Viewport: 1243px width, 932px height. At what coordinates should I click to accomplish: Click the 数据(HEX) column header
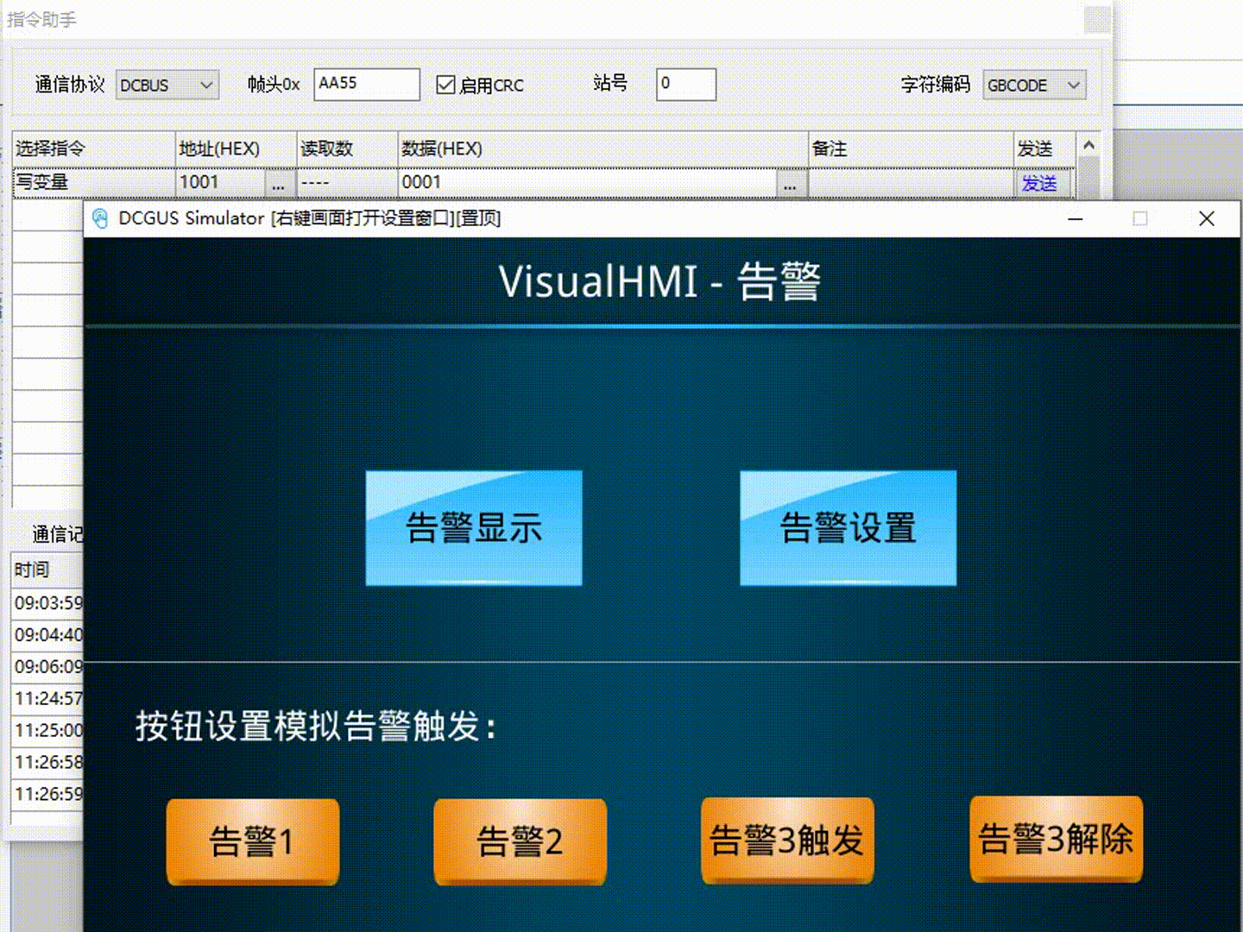click(x=602, y=148)
